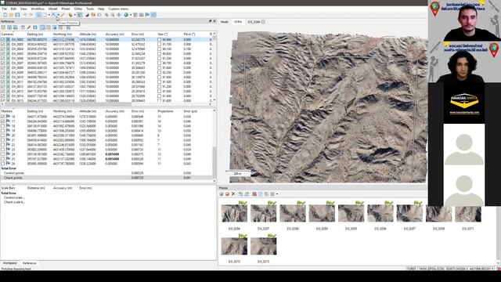
Task: Check marker 22 checkbox
Action: [x=3, y=145]
